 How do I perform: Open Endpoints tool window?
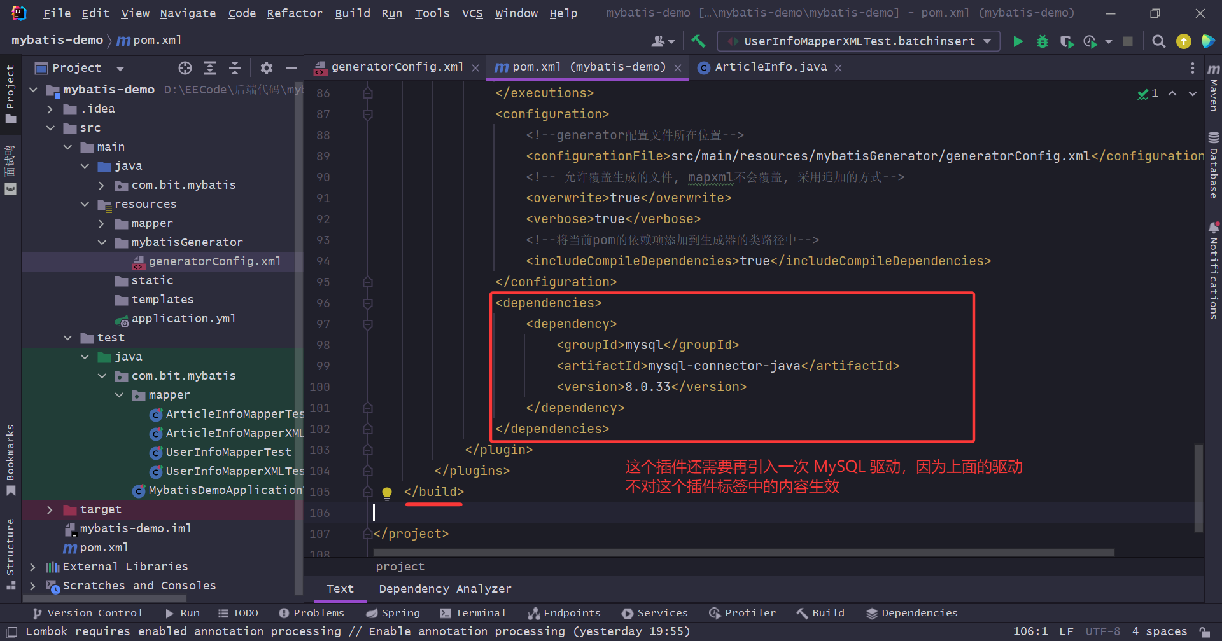(x=564, y=614)
